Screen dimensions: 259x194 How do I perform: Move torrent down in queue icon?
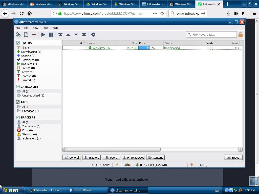click(x=76, y=35)
